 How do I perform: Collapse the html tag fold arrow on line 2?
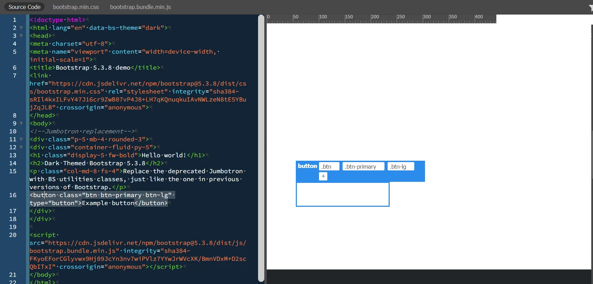click(x=21, y=28)
